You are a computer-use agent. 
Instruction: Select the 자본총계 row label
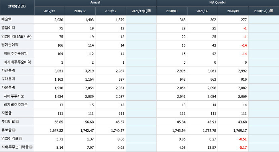point(8,88)
